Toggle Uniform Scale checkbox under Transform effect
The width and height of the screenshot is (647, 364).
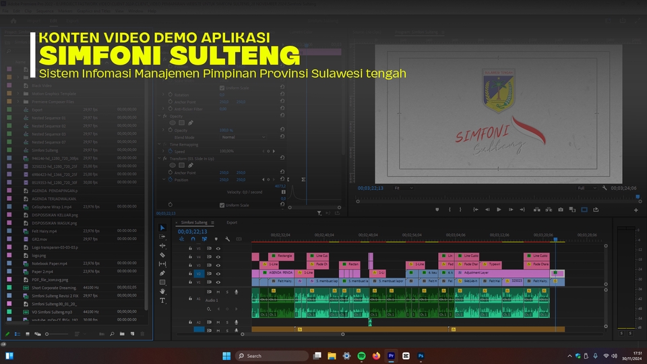pos(222,205)
